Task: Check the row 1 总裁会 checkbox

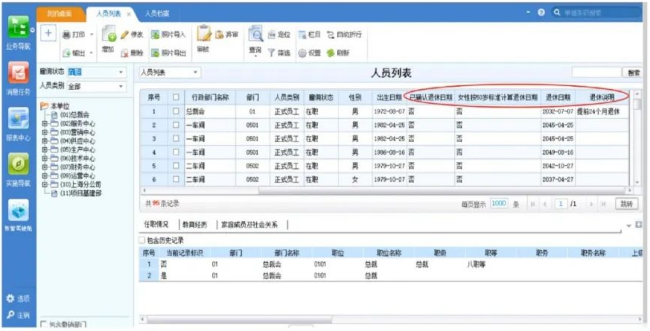Action: [x=176, y=111]
